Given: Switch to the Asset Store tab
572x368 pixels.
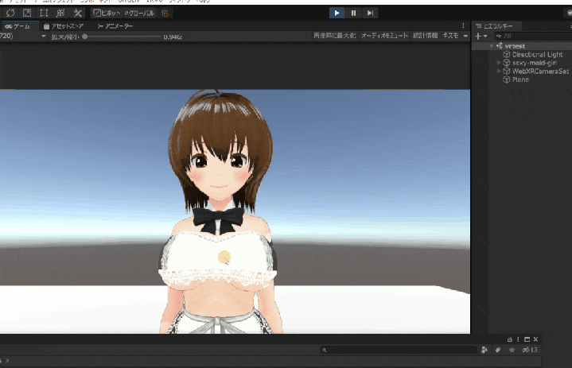Looking at the screenshot, I should click(64, 26).
